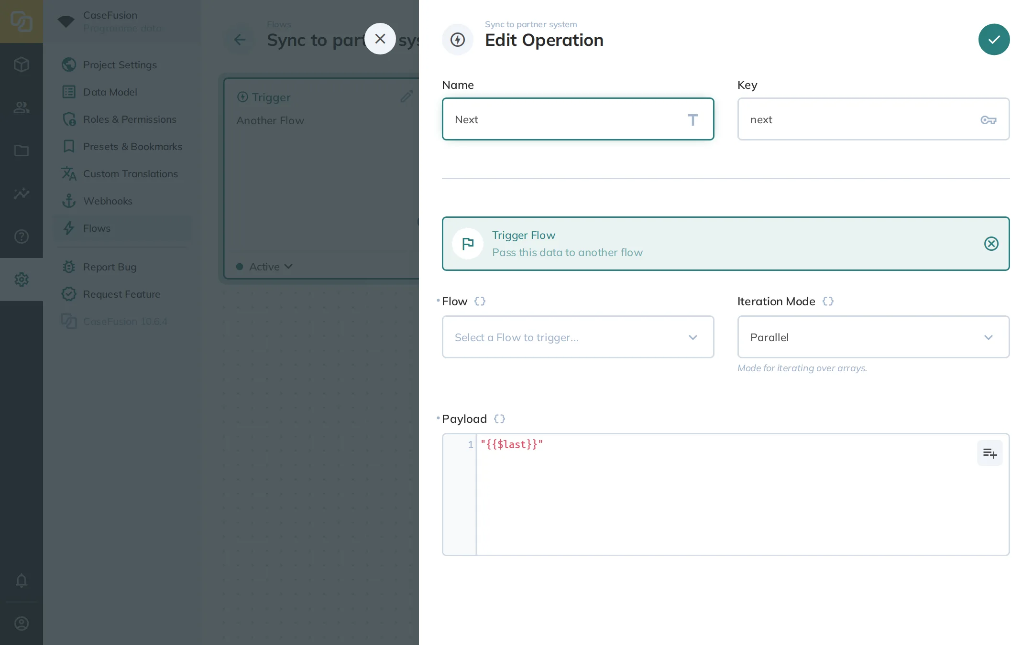Close the Edit Operation drawer

[x=380, y=39]
